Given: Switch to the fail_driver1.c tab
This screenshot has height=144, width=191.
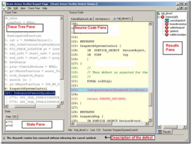Looking at the screenshot, I should (122, 19).
